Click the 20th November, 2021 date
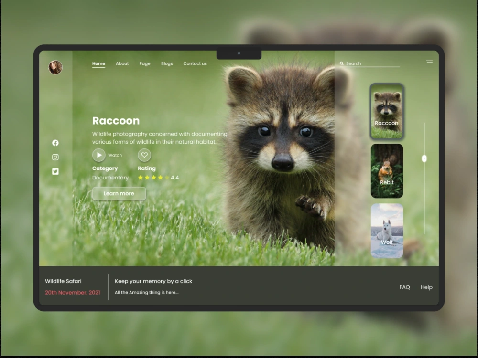The height and width of the screenshot is (358, 478). click(73, 293)
